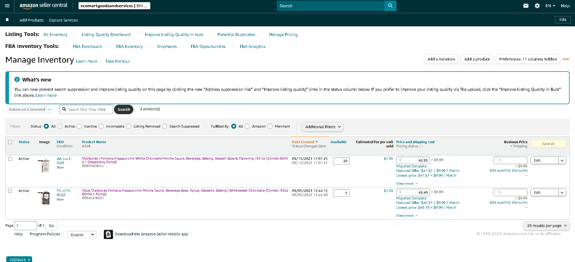This screenshot has height=262, width=575.
Task: Open the All Inventory listing tool
Action: tap(55, 35)
